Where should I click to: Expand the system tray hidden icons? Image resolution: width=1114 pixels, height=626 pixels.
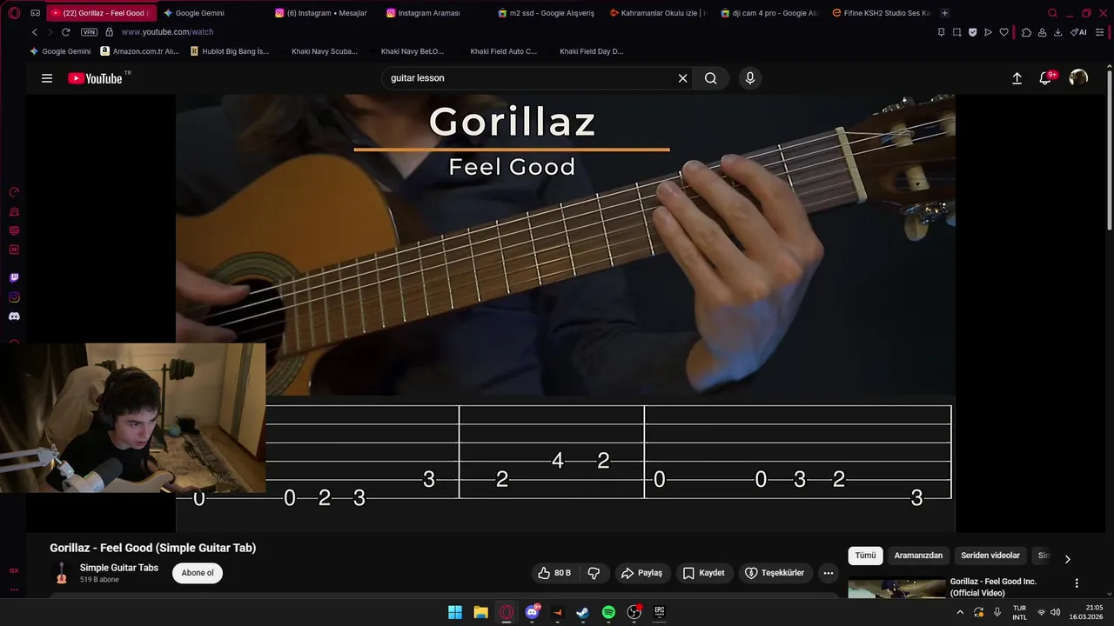click(960, 612)
